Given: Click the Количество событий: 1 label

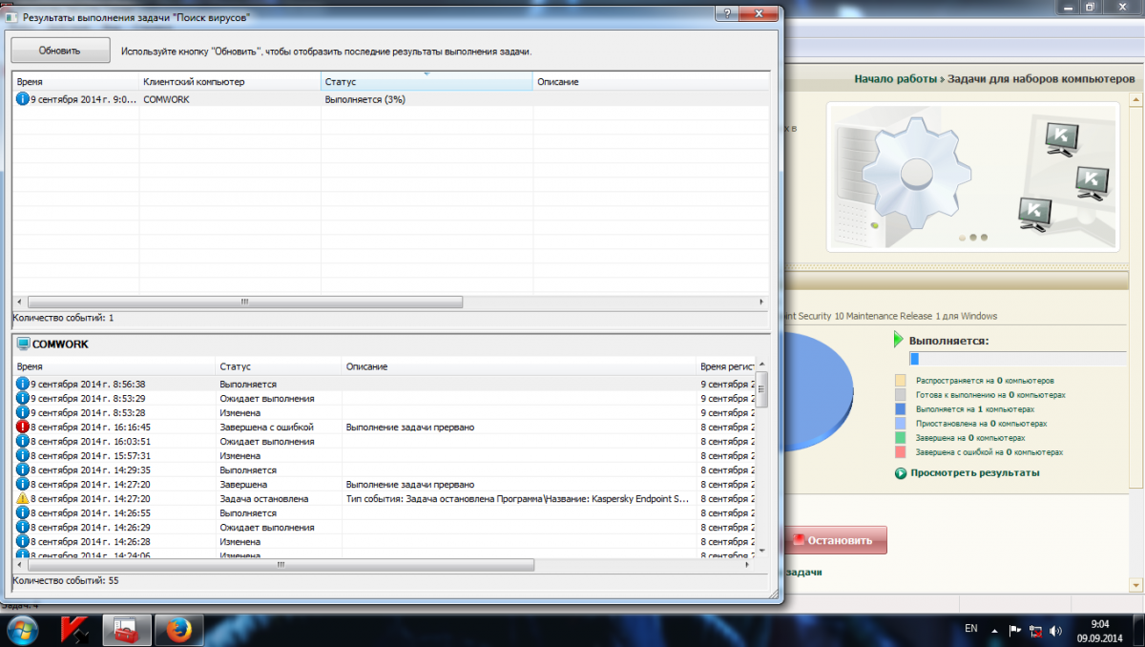Looking at the screenshot, I should click(x=63, y=317).
